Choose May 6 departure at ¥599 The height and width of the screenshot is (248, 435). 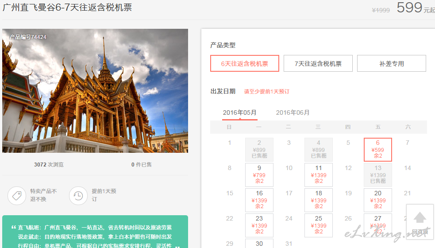coord(377,149)
